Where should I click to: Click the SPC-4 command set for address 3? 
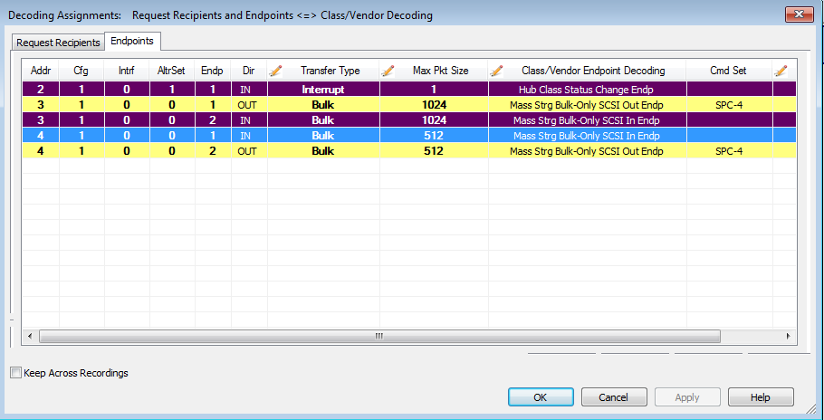click(729, 105)
